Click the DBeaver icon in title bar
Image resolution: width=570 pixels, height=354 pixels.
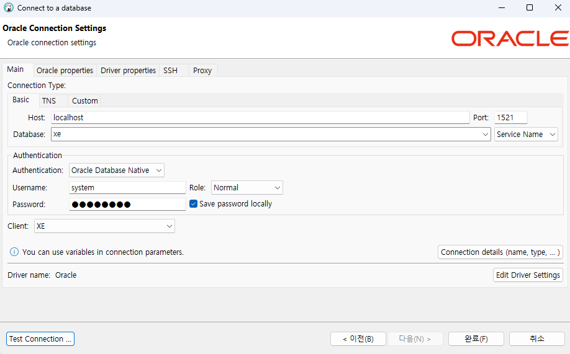pyautogui.click(x=8, y=7)
